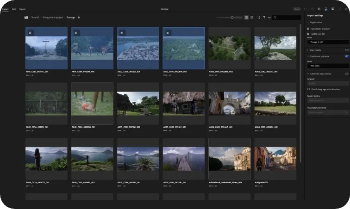Collapse the Organization section
Viewport: 350px width, 209px height.
click(308, 22)
